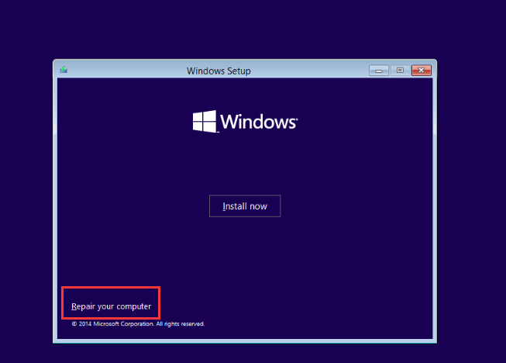Viewport: 506px width, 363px height.
Task: Click the 2014 Microsoft Corporation copyright text
Action: tap(114, 324)
